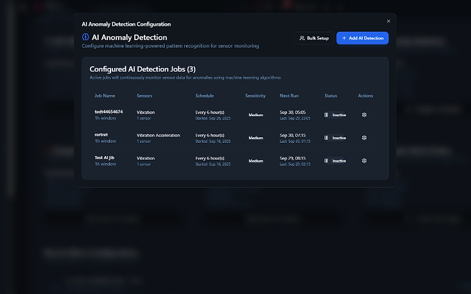Click the Job Name column header
Image resolution: width=471 pixels, height=294 pixels.
click(x=105, y=96)
